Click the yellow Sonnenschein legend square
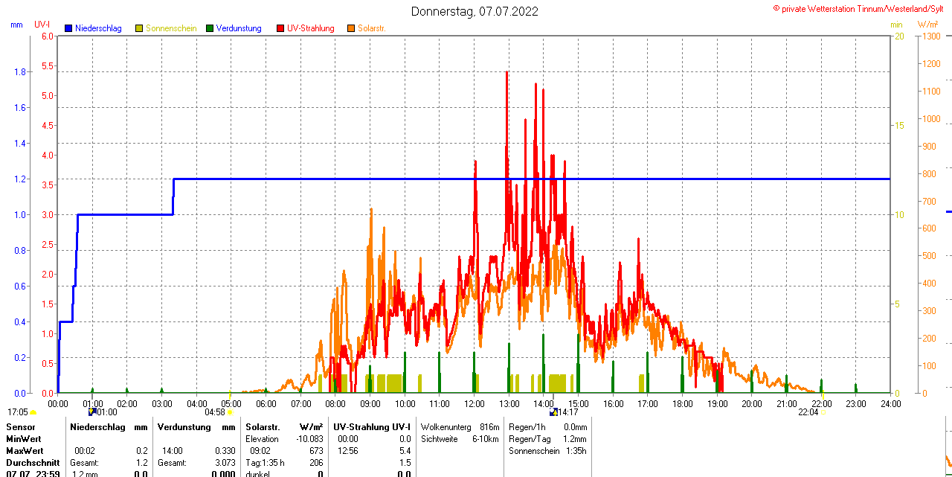 click(x=139, y=28)
